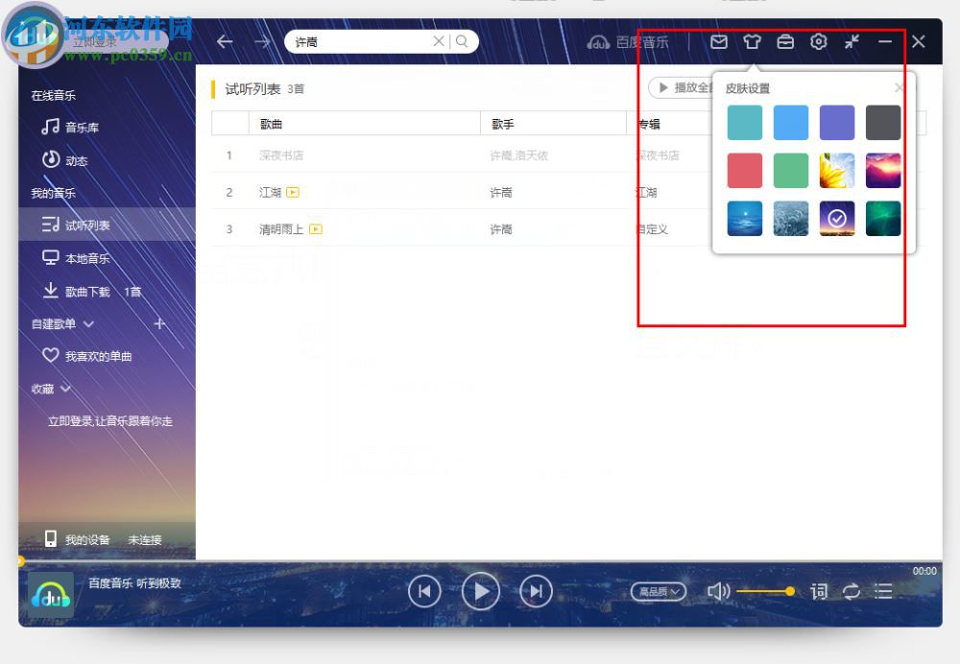Image resolution: width=960 pixels, height=664 pixels.
Task: Mute the volume speaker icon
Action: coord(719,591)
